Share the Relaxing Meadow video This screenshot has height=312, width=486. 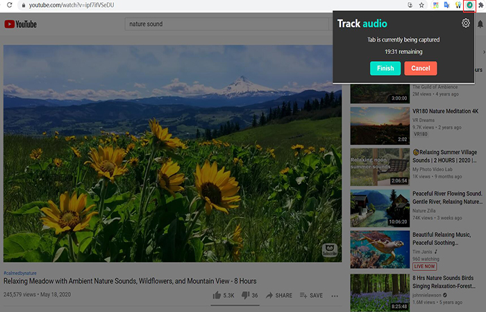pyautogui.click(x=279, y=295)
